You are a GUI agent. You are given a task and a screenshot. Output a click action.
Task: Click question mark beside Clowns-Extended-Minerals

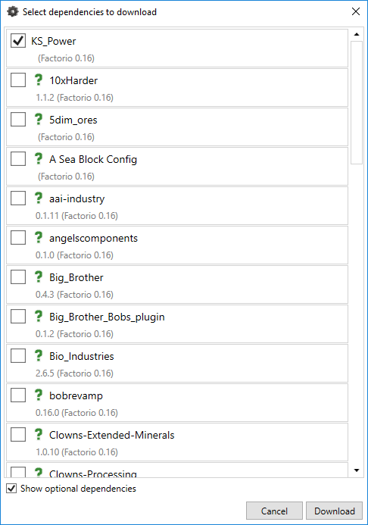coord(39,434)
